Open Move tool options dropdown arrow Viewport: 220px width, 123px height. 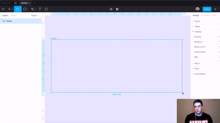point(12,9)
